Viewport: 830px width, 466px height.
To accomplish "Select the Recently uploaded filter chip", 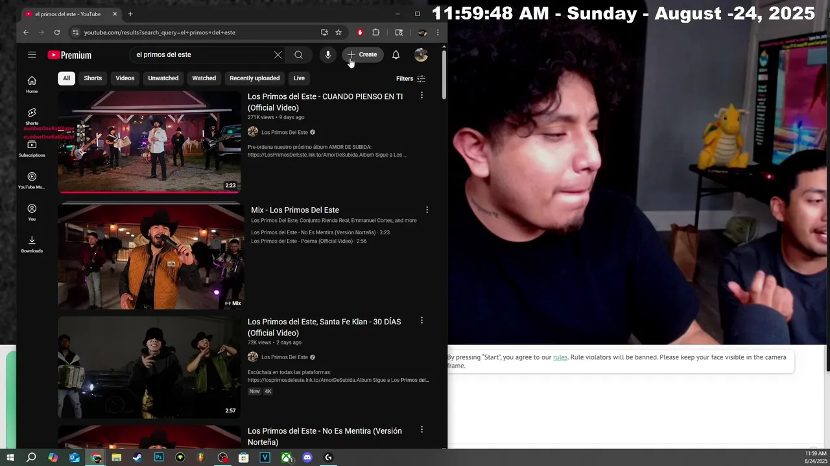I will click(255, 78).
